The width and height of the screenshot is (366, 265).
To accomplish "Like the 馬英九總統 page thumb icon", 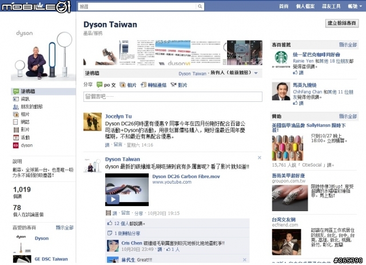I will click(x=295, y=103).
